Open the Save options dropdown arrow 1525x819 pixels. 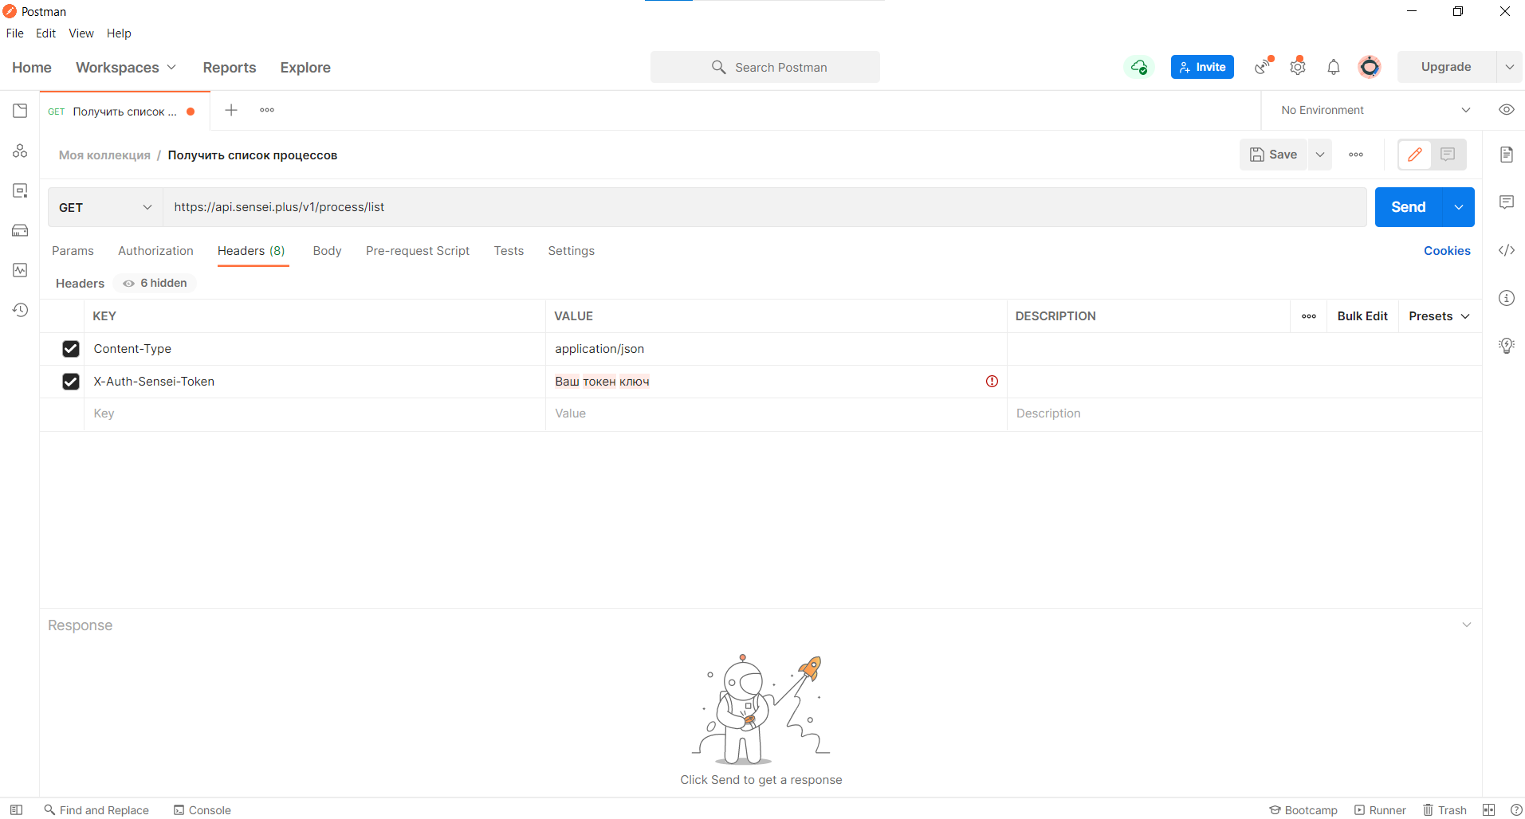click(x=1320, y=155)
